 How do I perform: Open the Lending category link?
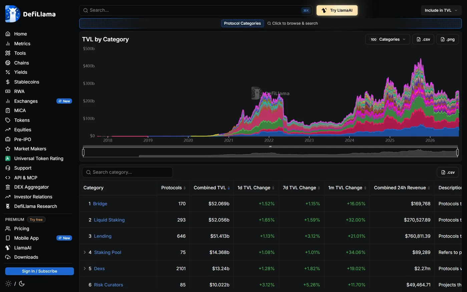click(x=103, y=236)
